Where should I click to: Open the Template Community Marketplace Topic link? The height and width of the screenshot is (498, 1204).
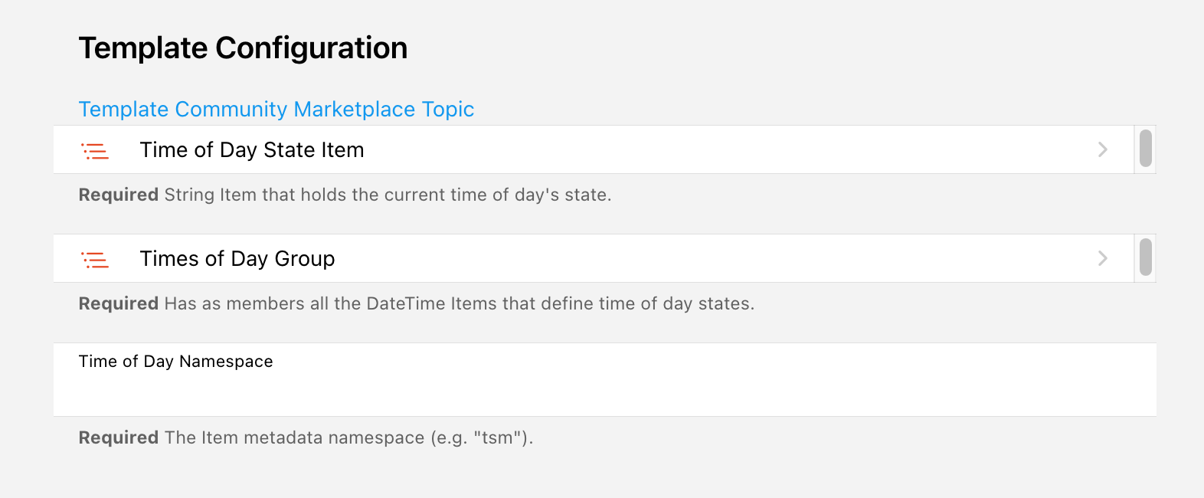tap(276, 110)
